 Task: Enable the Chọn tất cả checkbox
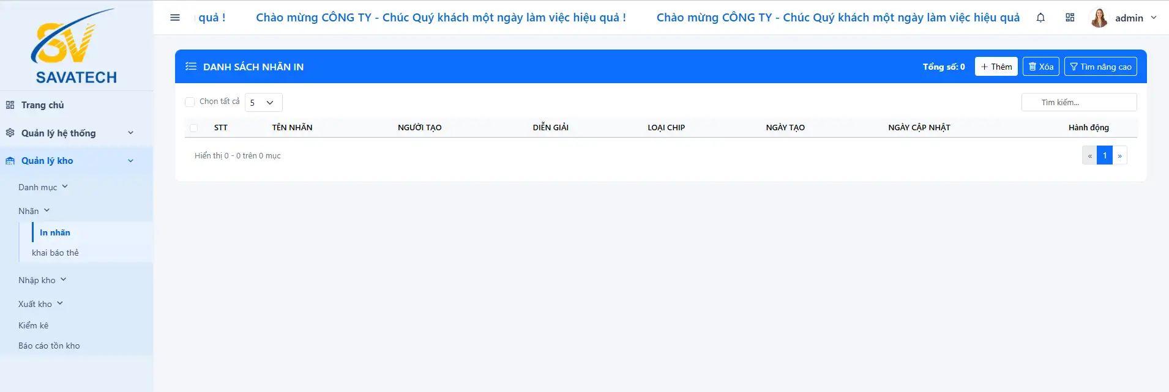pyautogui.click(x=190, y=102)
